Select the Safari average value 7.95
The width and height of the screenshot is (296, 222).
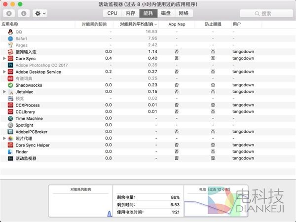(x=152, y=38)
